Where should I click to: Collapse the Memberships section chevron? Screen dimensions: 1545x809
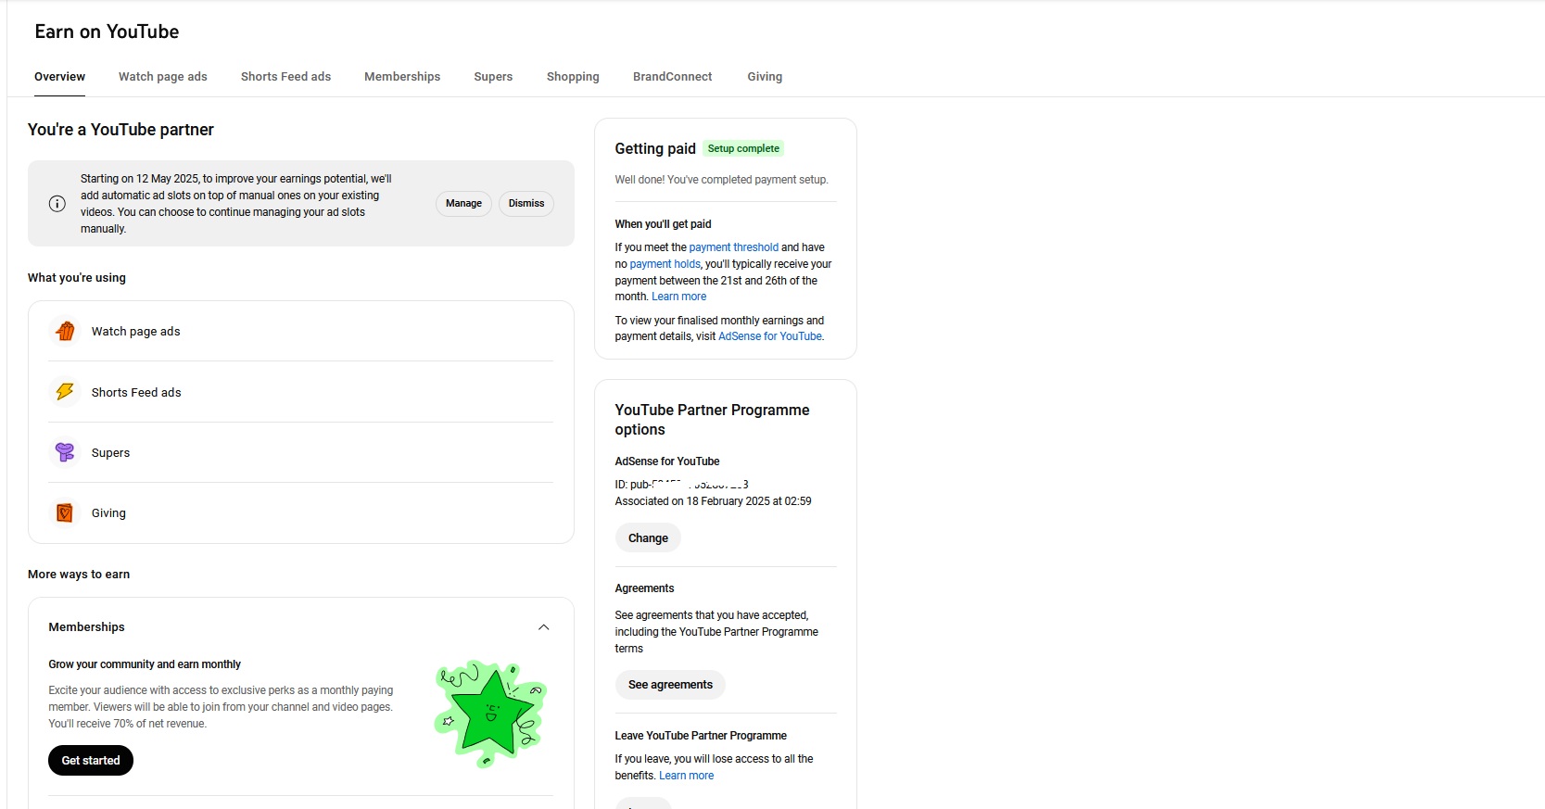[x=544, y=627]
